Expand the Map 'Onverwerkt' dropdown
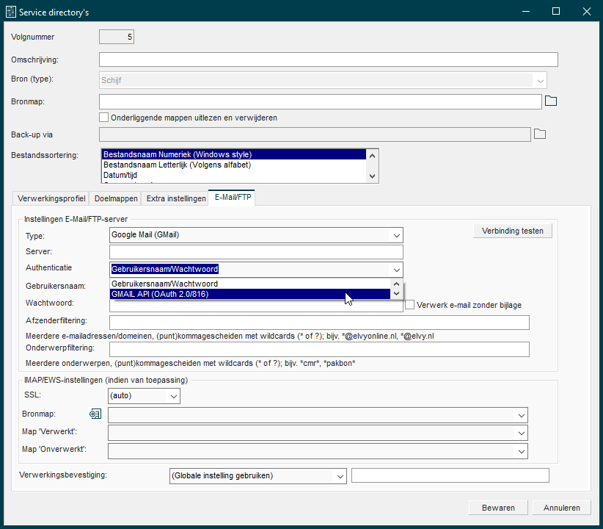Viewport: 603px width, 529px height. coord(522,451)
